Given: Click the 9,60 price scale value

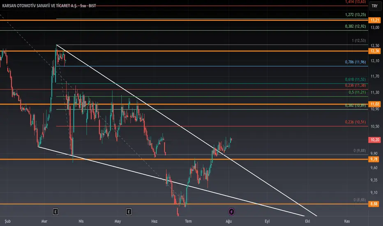Looking at the screenshot, I should point(374,168).
